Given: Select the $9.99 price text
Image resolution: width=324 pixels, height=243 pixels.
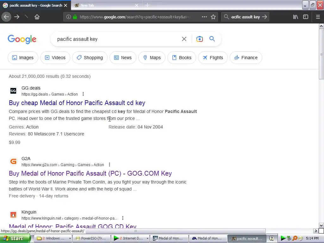Looking at the screenshot, I should click(x=15, y=142).
